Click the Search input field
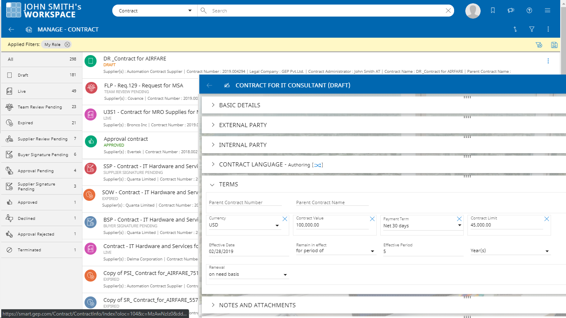This screenshot has width=566, height=318. pos(327,11)
